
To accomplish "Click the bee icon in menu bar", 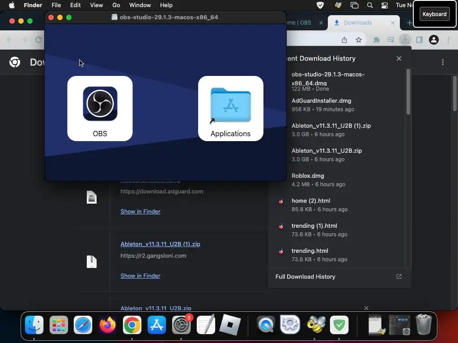I will point(338,5).
